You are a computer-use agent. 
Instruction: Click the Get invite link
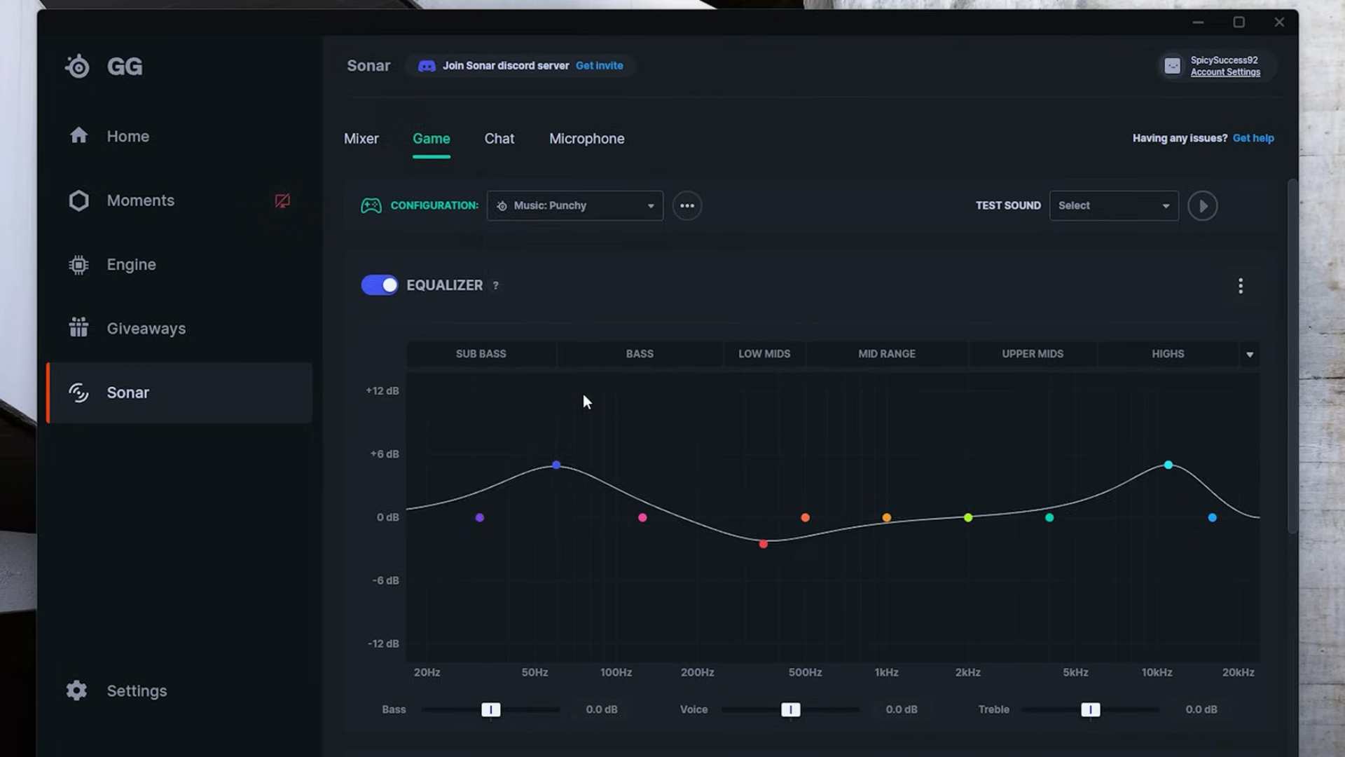click(x=599, y=66)
